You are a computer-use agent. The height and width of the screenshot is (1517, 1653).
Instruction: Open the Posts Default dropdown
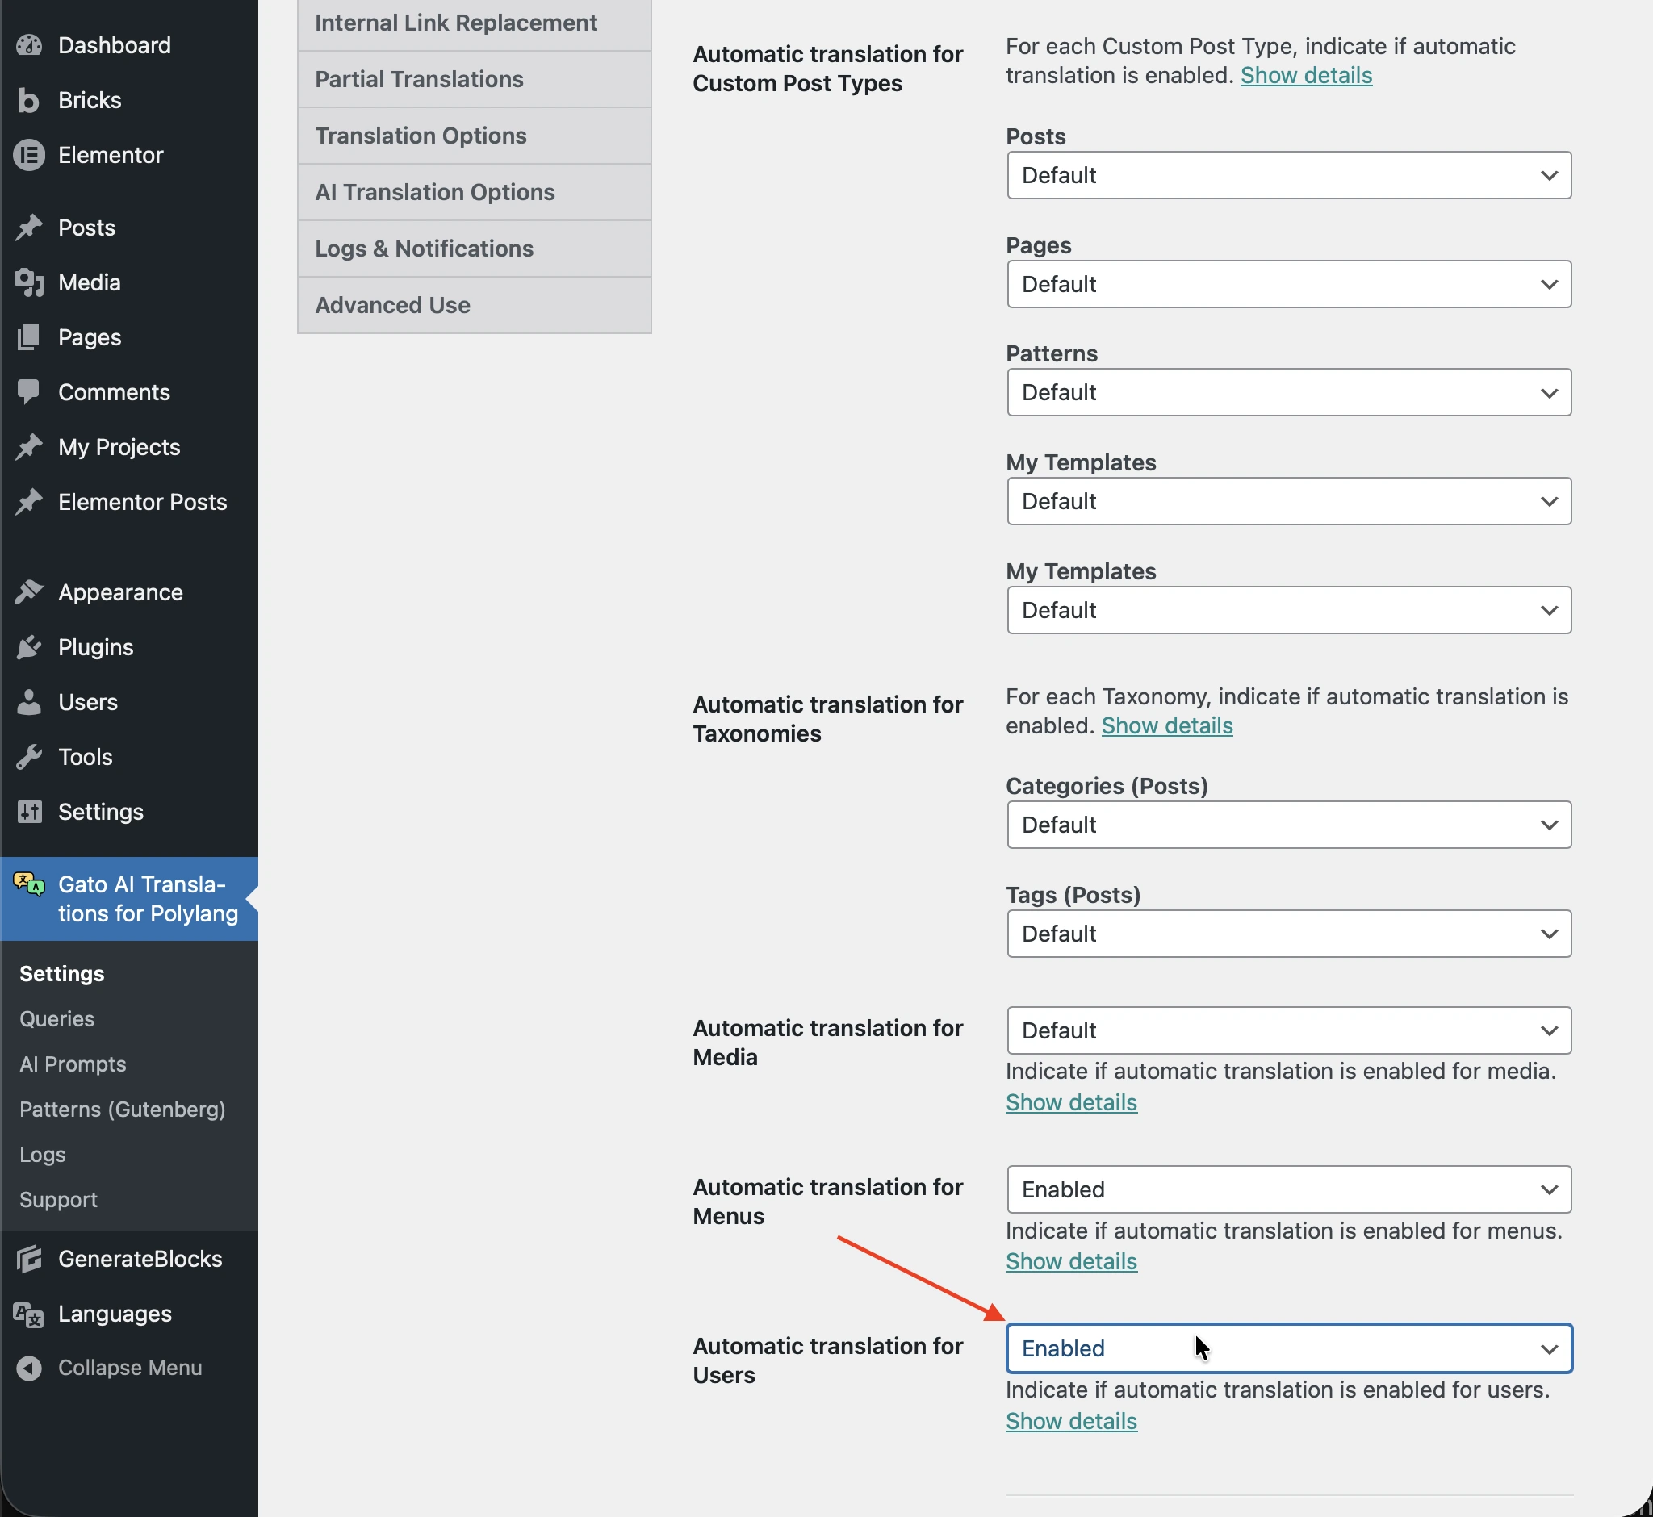click(x=1287, y=175)
